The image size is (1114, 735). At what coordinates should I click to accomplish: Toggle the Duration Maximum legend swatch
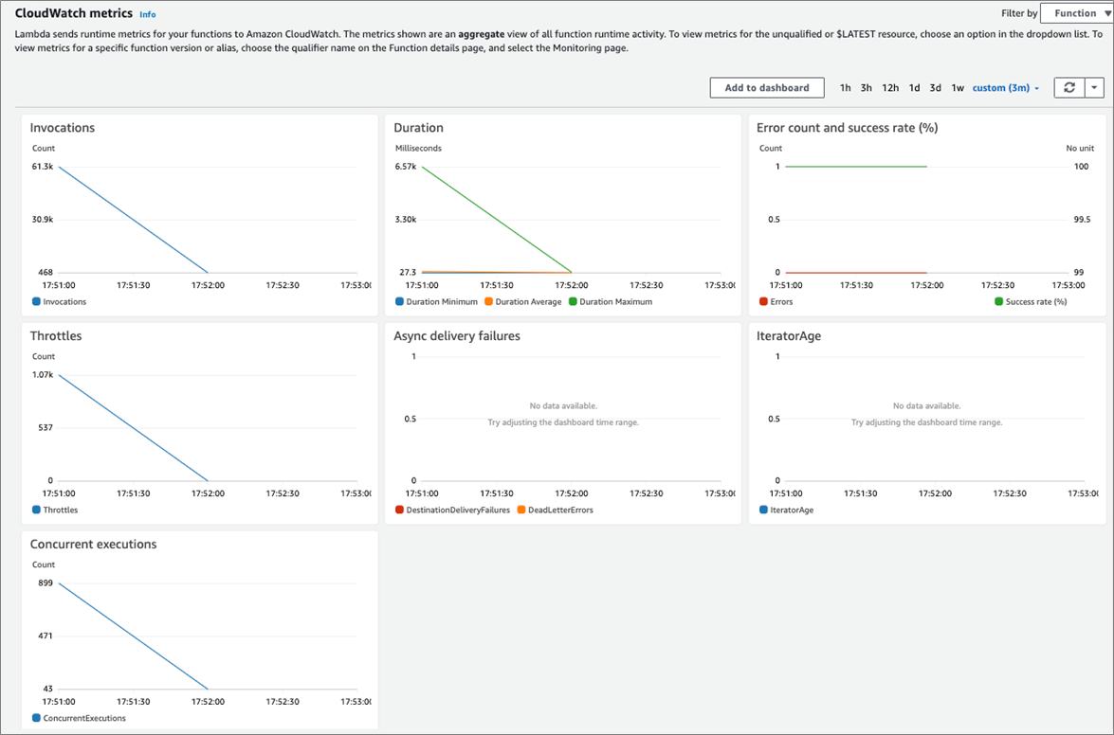(x=574, y=302)
